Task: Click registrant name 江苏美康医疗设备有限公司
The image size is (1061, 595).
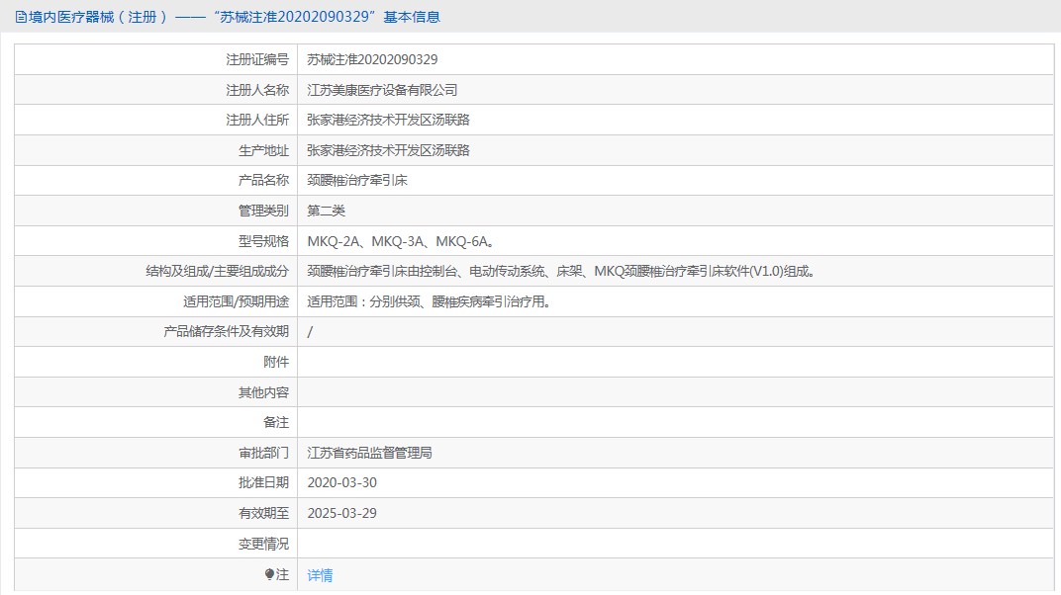Action: click(x=382, y=90)
